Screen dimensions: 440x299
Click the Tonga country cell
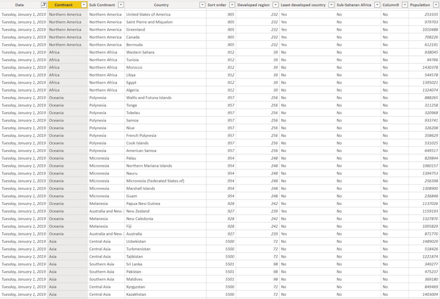click(x=165, y=105)
